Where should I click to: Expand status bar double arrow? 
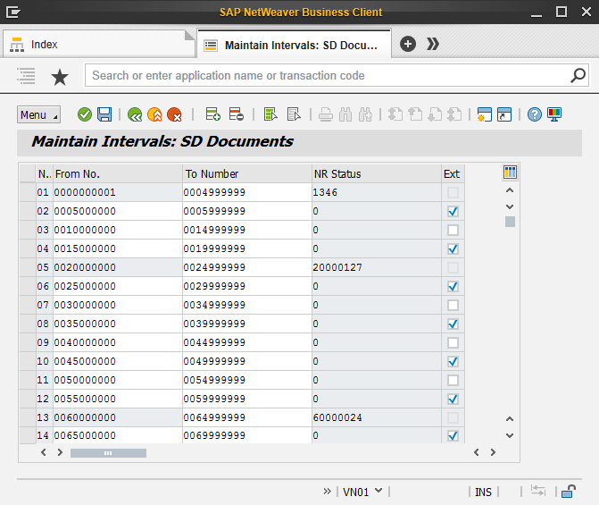tap(327, 492)
